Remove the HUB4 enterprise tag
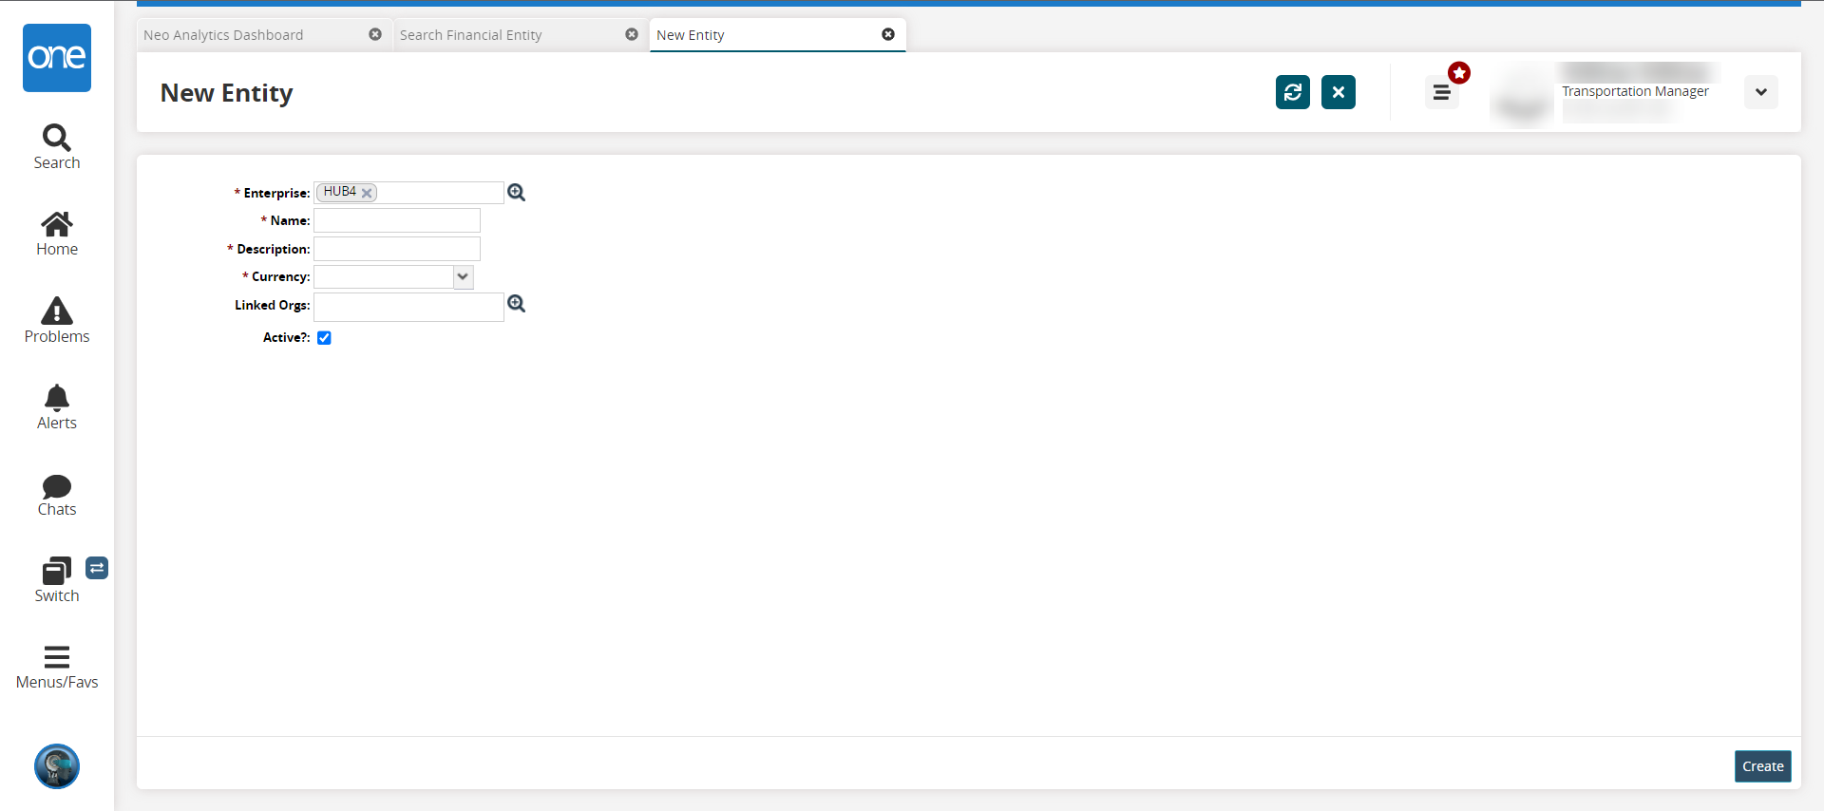 (x=367, y=193)
